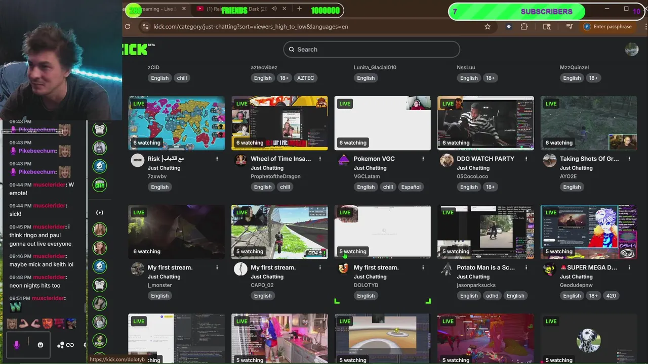648x364 pixels.
Task: Click the browser address bar URL
Action: pyautogui.click(x=251, y=27)
